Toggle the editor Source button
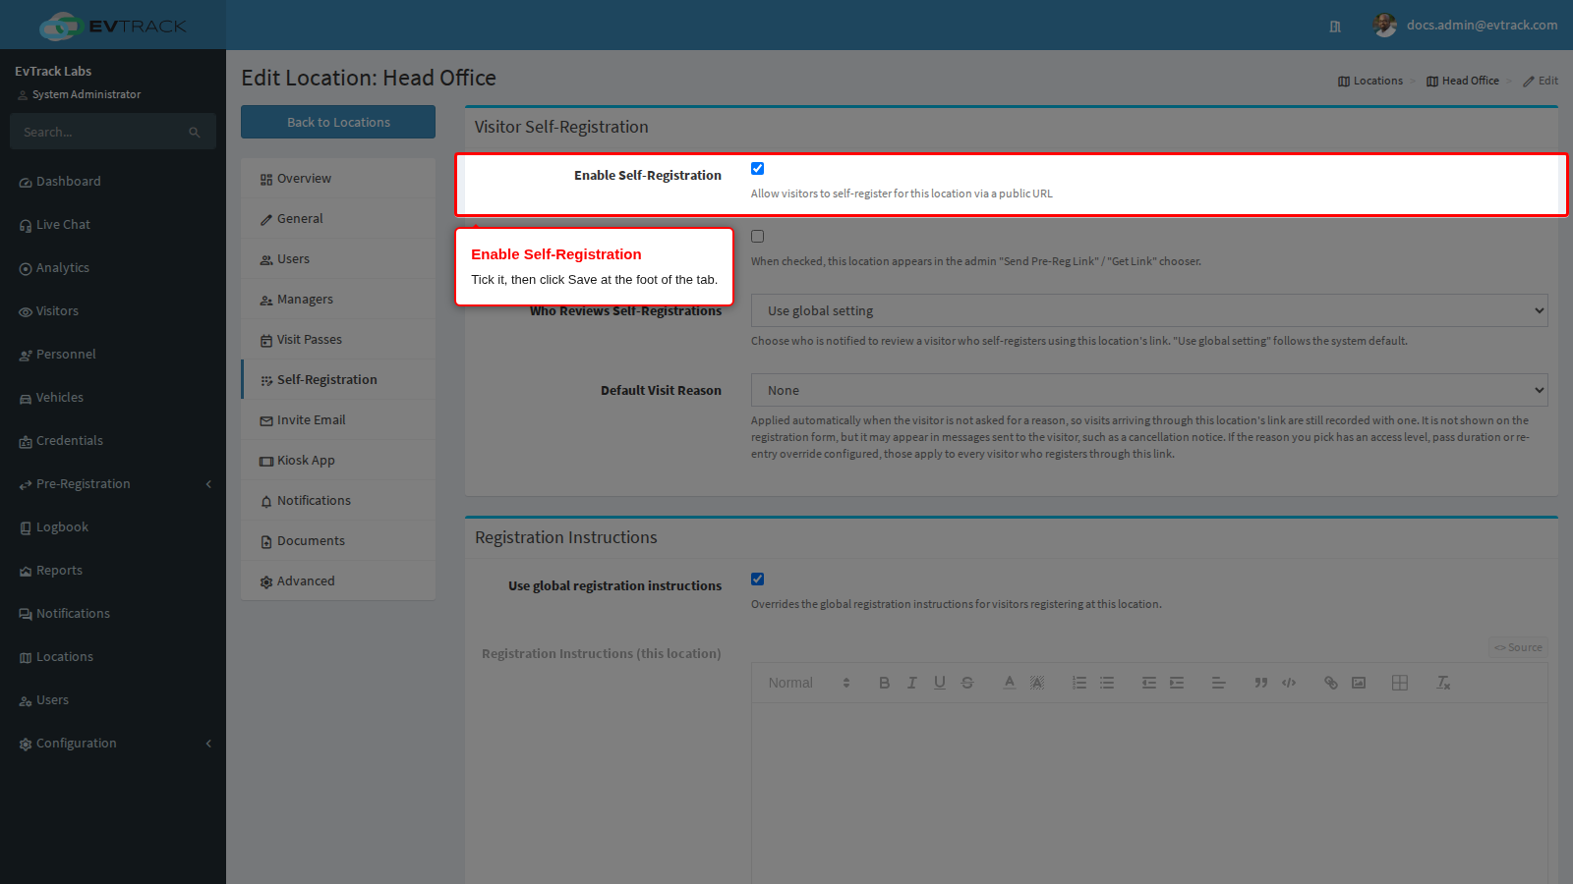Screen dimensions: 1573x884 tap(1518, 647)
